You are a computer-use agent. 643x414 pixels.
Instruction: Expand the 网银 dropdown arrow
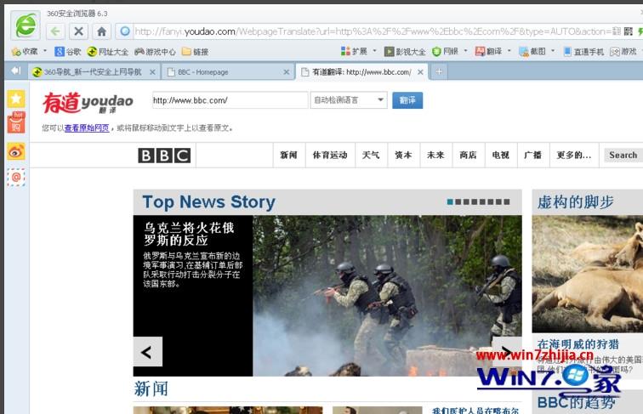coord(465,51)
